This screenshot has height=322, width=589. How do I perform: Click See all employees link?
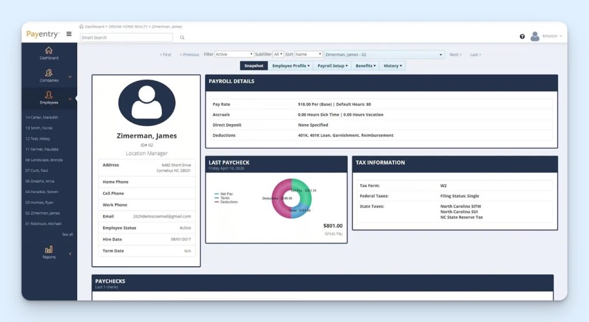[x=68, y=235]
